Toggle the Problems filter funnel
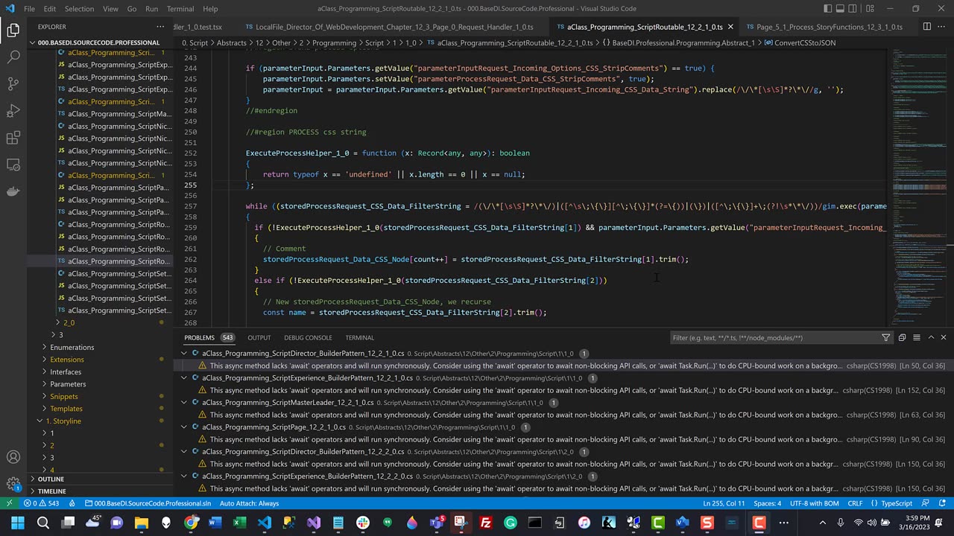This screenshot has height=536, width=954. click(885, 337)
